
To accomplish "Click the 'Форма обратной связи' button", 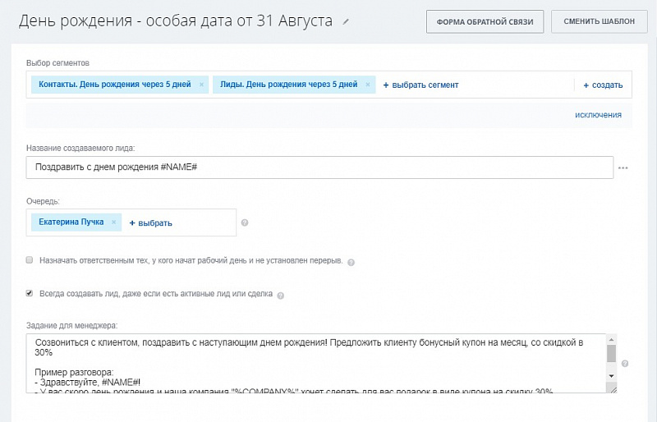I will coord(485,22).
